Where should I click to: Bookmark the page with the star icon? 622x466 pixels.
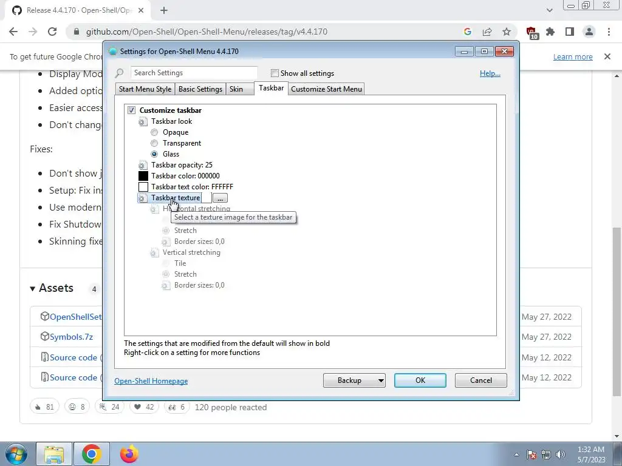click(x=507, y=32)
